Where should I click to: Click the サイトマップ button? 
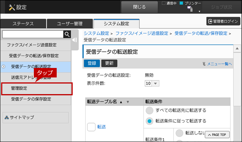(x=36, y=118)
